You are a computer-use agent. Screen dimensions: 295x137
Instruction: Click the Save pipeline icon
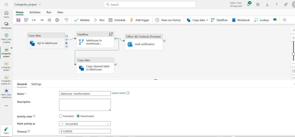pos(18,20)
